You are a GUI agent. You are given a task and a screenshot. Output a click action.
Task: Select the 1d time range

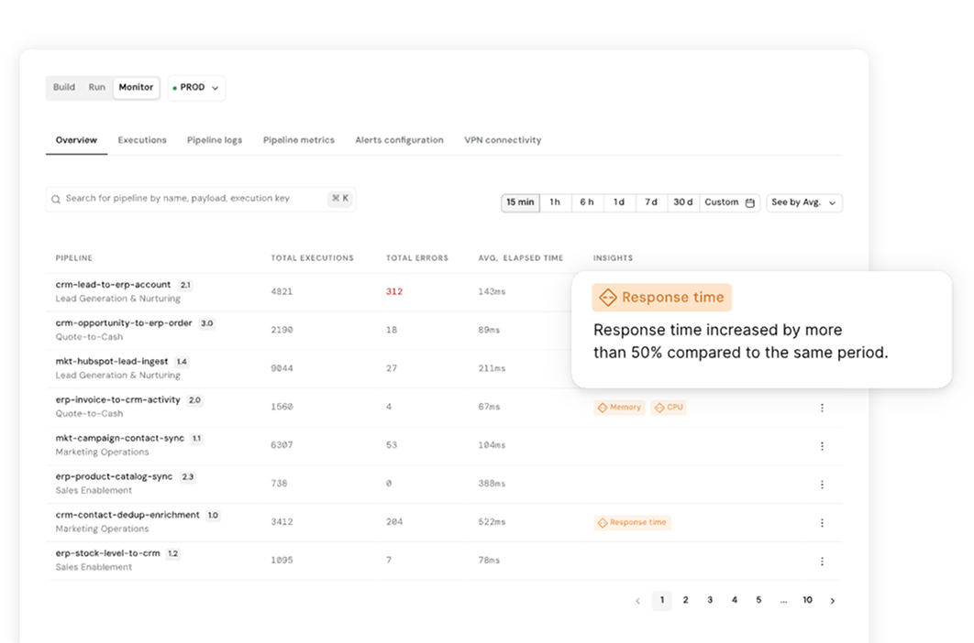(619, 202)
